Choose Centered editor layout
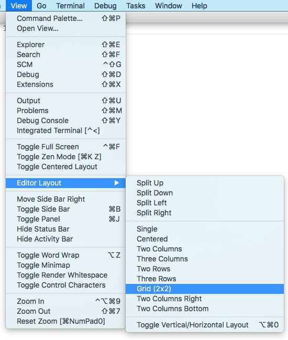288x340 pixels. pyautogui.click(x=205, y=239)
